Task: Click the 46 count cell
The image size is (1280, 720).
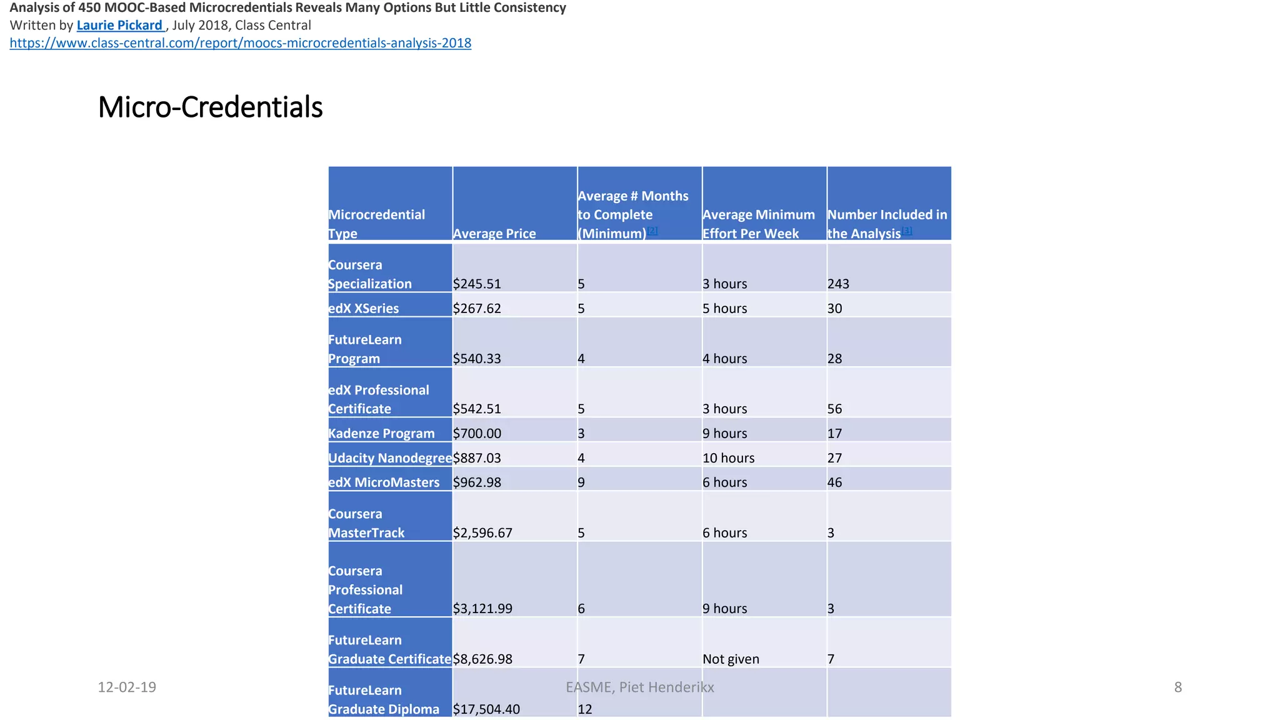Action: 889,479
